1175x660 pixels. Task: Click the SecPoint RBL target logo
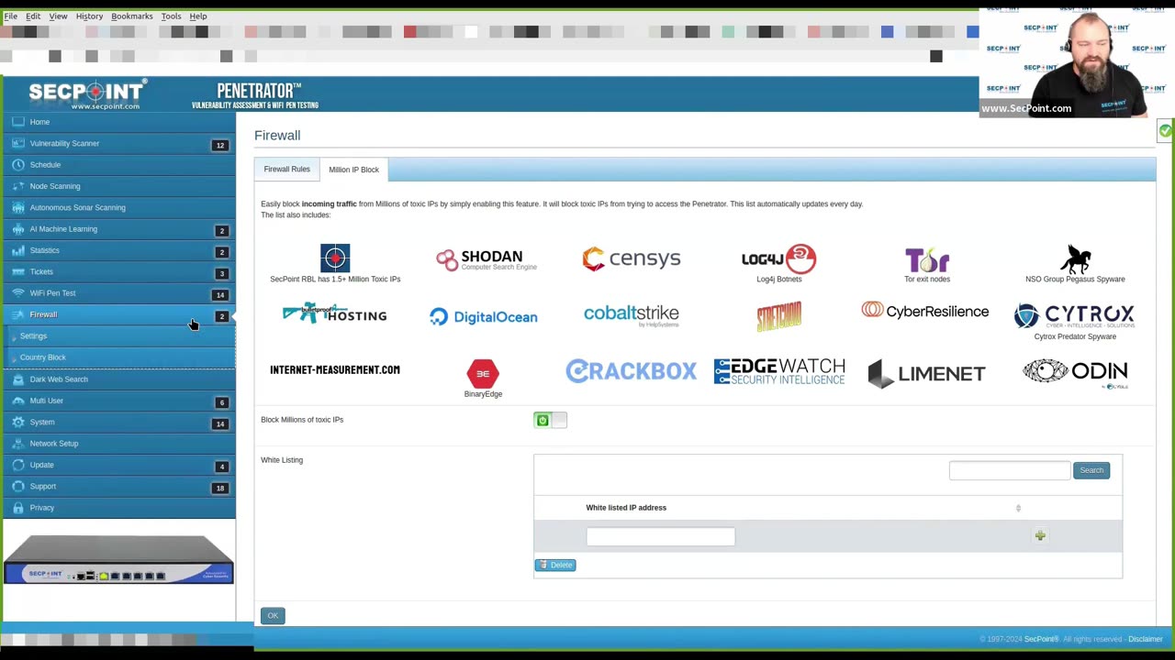click(x=335, y=258)
